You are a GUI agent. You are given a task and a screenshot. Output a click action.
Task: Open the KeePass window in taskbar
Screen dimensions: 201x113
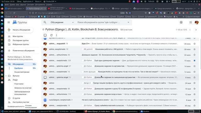pyautogui.click(x=70, y=111)
